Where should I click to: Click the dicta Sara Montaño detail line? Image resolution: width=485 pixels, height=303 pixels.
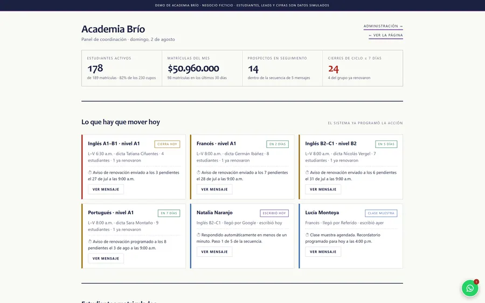123,226
